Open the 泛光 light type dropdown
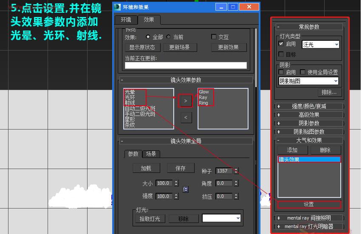 (321, 44)
